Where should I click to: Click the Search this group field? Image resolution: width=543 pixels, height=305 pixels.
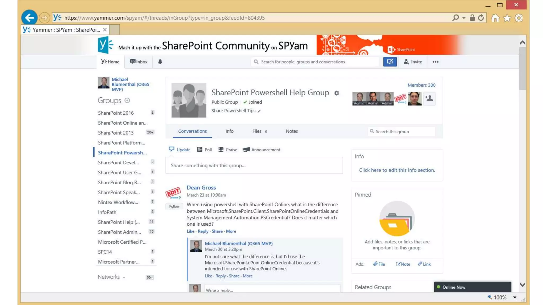point(401,132)
